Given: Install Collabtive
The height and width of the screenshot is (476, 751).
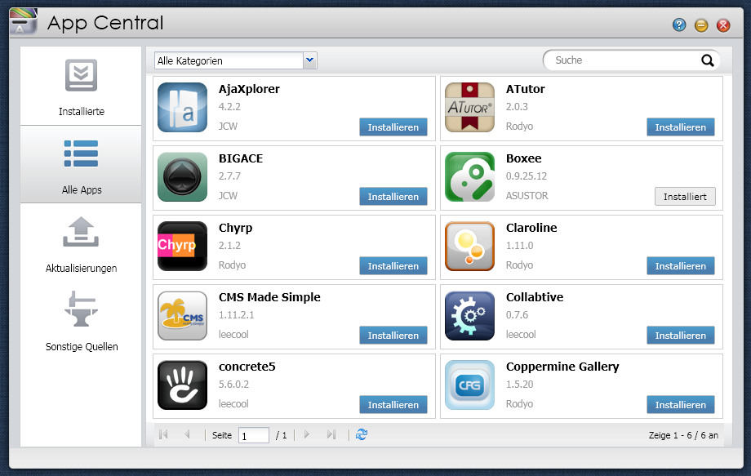Looking at the screenshot, I should 681,336.
